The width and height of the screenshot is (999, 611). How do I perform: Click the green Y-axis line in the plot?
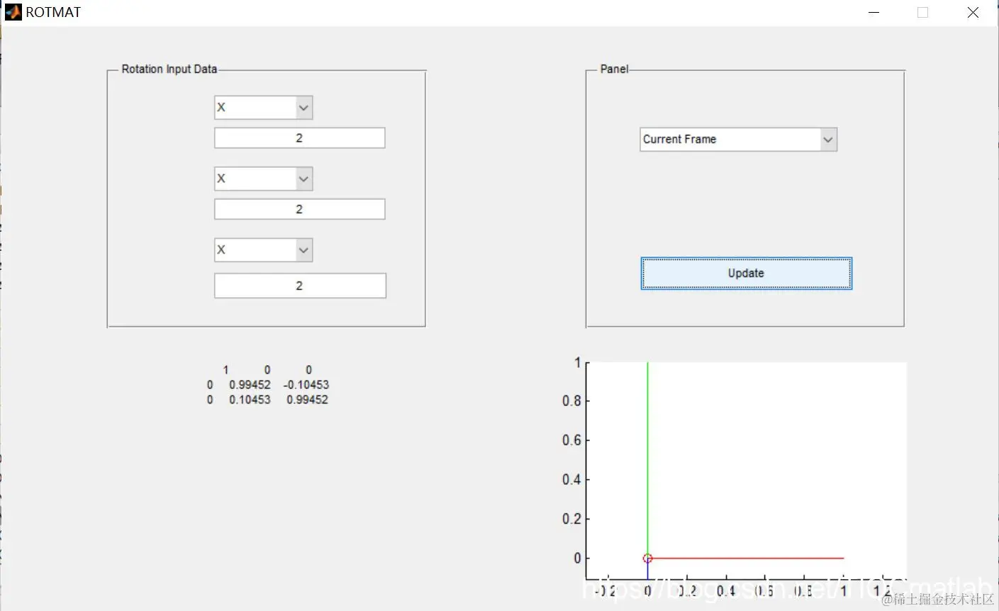[647, 459]
